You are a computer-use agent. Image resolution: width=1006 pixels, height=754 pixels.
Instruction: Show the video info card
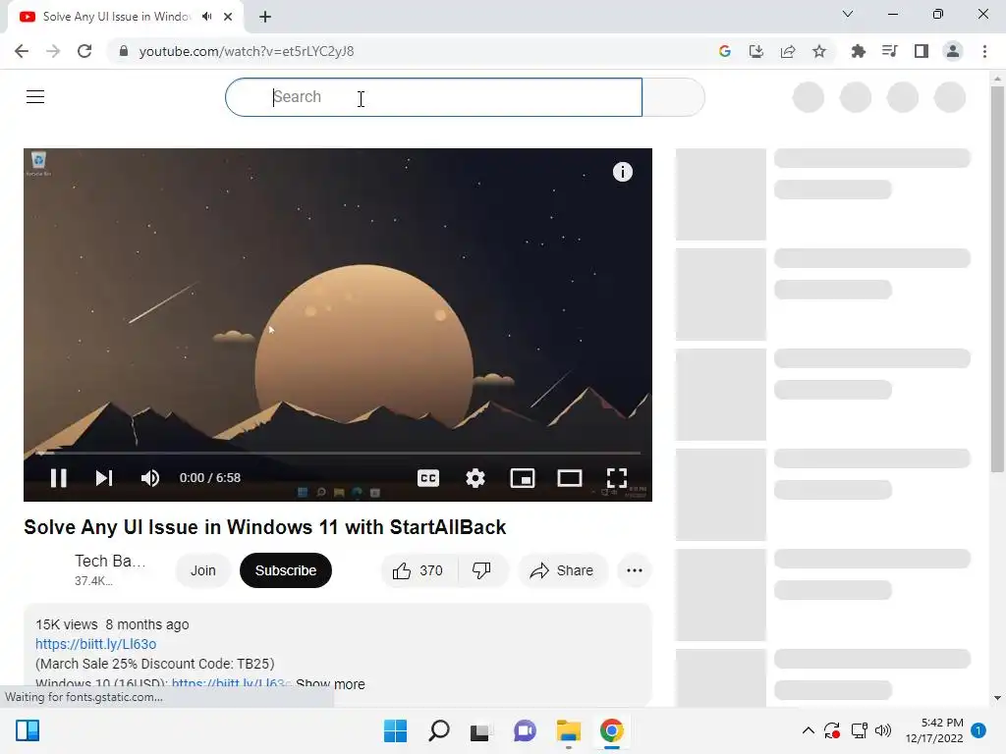tap(622, 172)
